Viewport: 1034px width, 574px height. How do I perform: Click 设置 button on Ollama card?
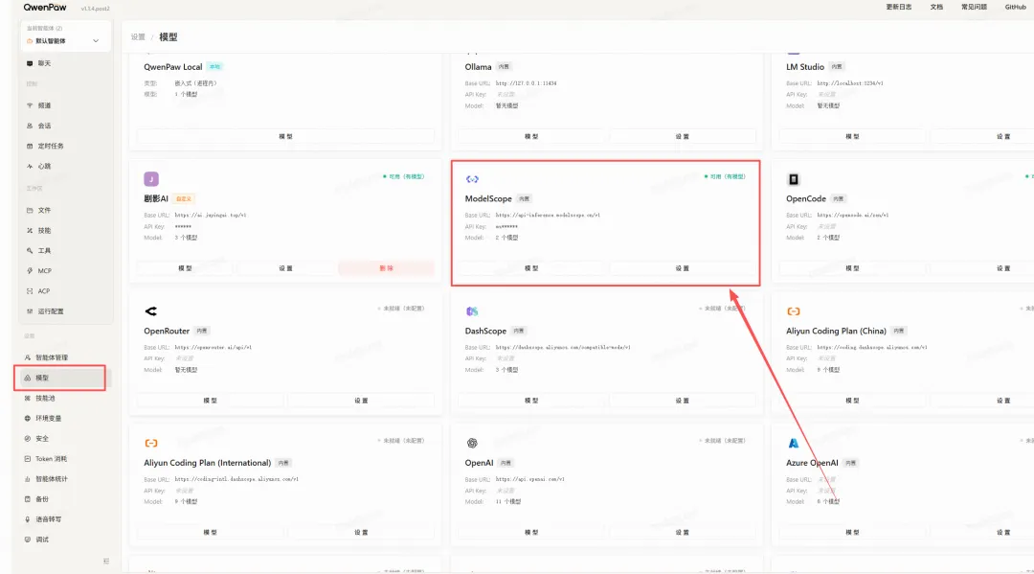[683, 137]
